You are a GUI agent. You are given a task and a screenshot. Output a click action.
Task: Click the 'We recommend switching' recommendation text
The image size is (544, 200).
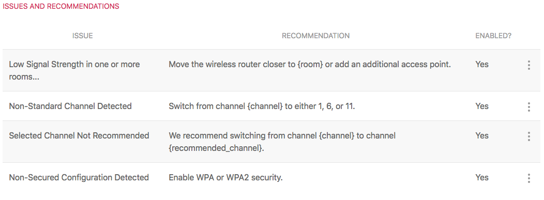click(282, 142)
